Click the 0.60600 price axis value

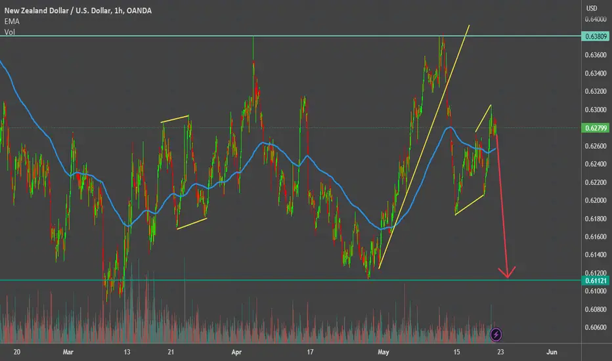tap(596, 328)
